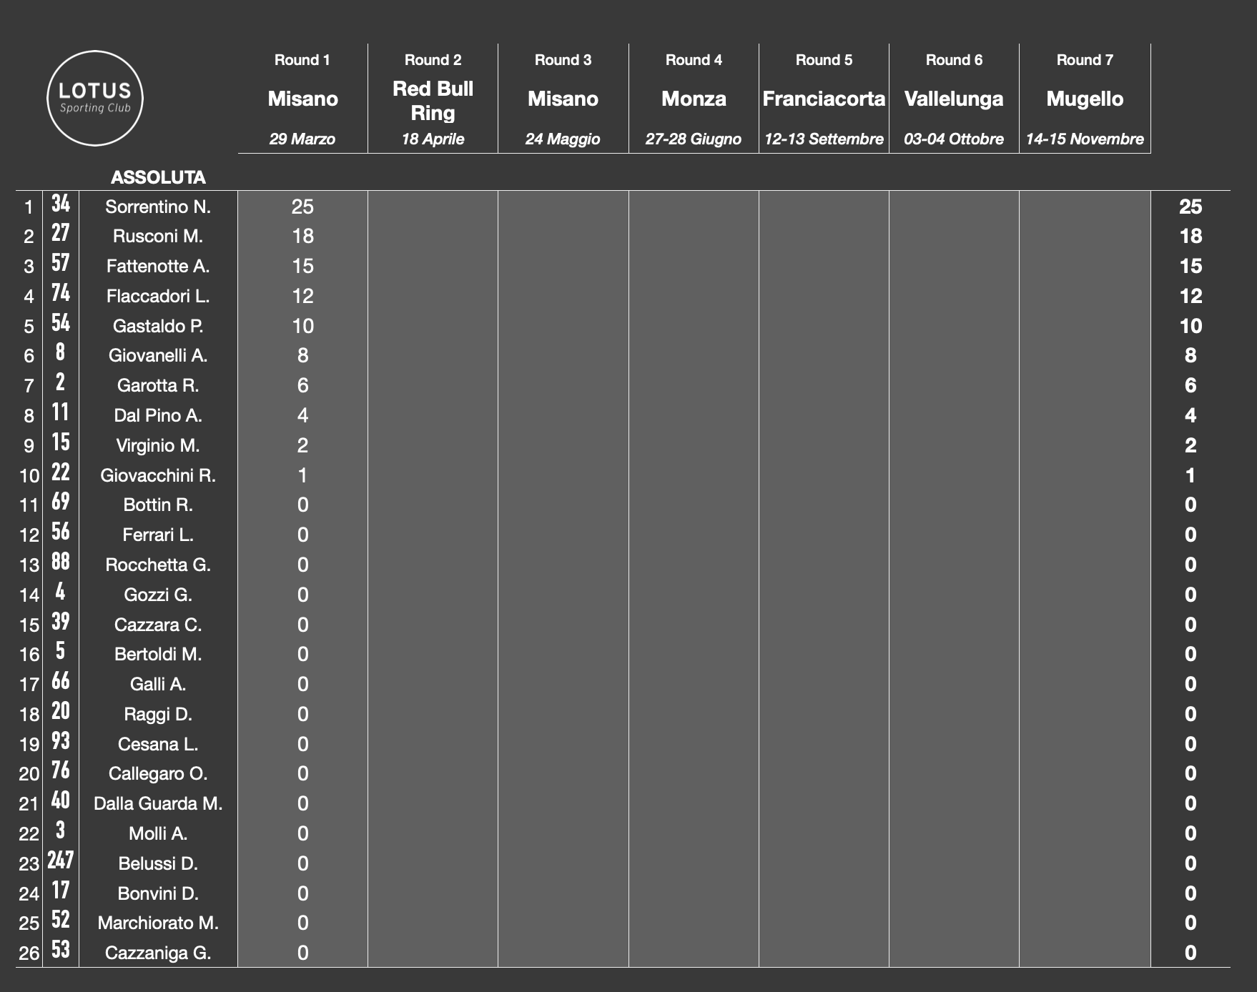
Task: Click the 14-15 Novembre date under Mugello
Action: point(1085,139)
